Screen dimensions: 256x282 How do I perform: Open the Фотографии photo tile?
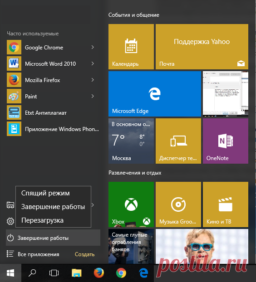point(226,94)
